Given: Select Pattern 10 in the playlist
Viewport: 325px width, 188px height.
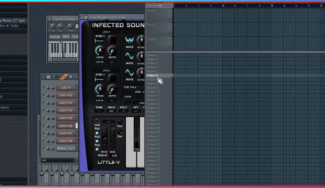Looking at the screenshot, I should click(153, 92).
